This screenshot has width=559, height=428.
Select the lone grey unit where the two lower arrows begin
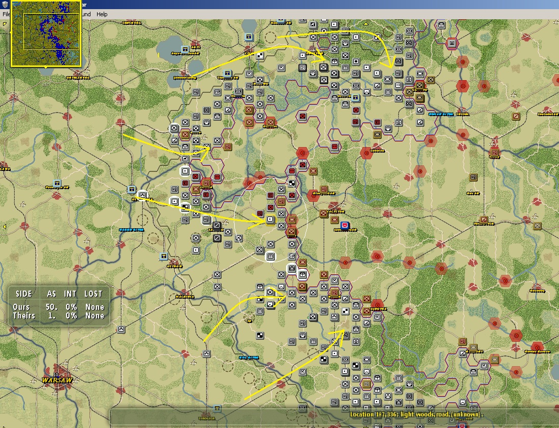tap(206, 353)
